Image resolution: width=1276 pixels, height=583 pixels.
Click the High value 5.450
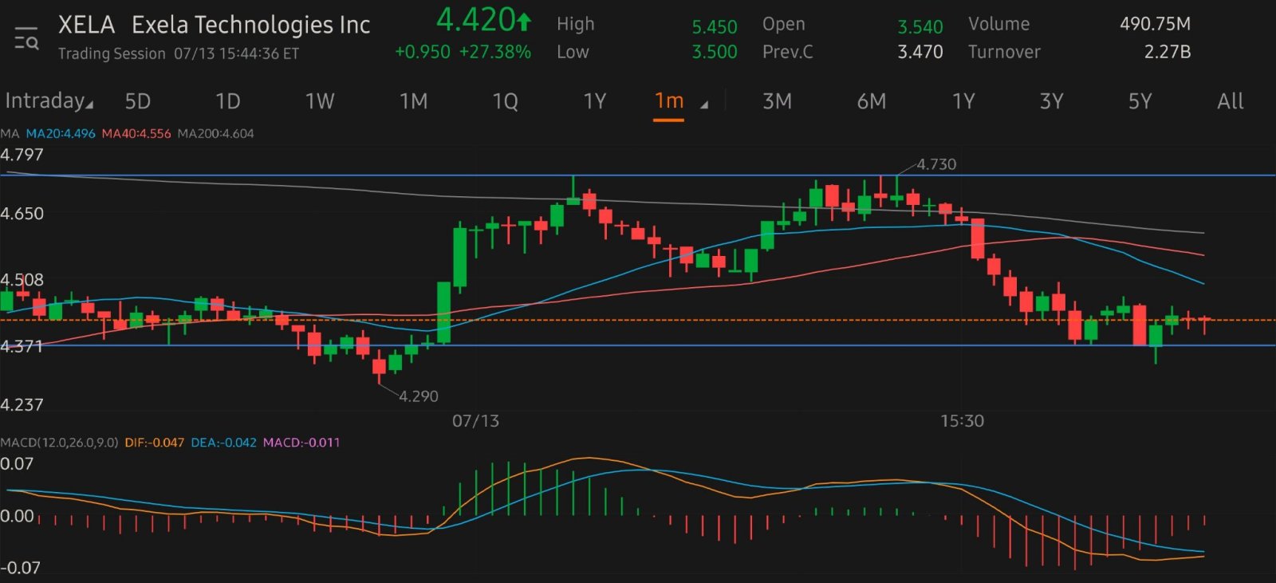coord(714,27)
